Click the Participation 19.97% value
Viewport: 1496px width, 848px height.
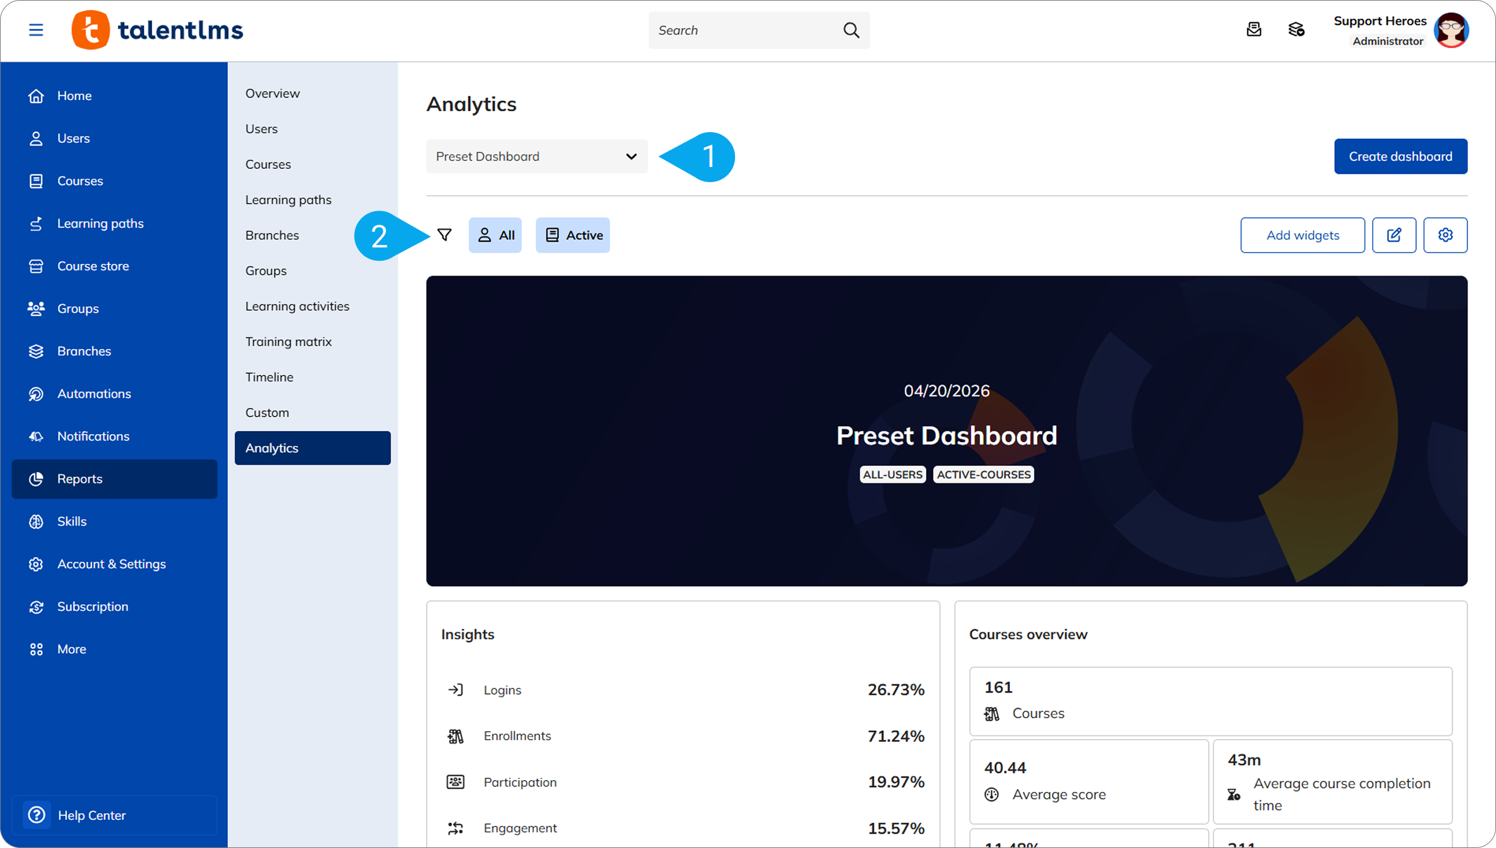pyautogui.click(x=896, y=782)
